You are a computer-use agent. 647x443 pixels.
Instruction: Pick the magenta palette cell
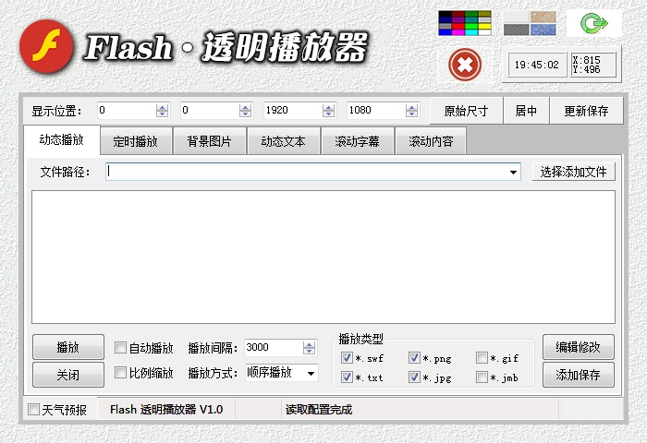pos(458,32)
